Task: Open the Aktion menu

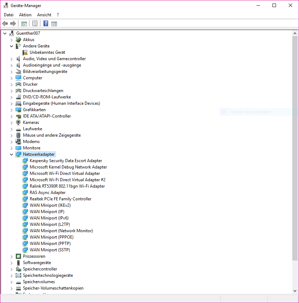Action: (x=25, y=15)
